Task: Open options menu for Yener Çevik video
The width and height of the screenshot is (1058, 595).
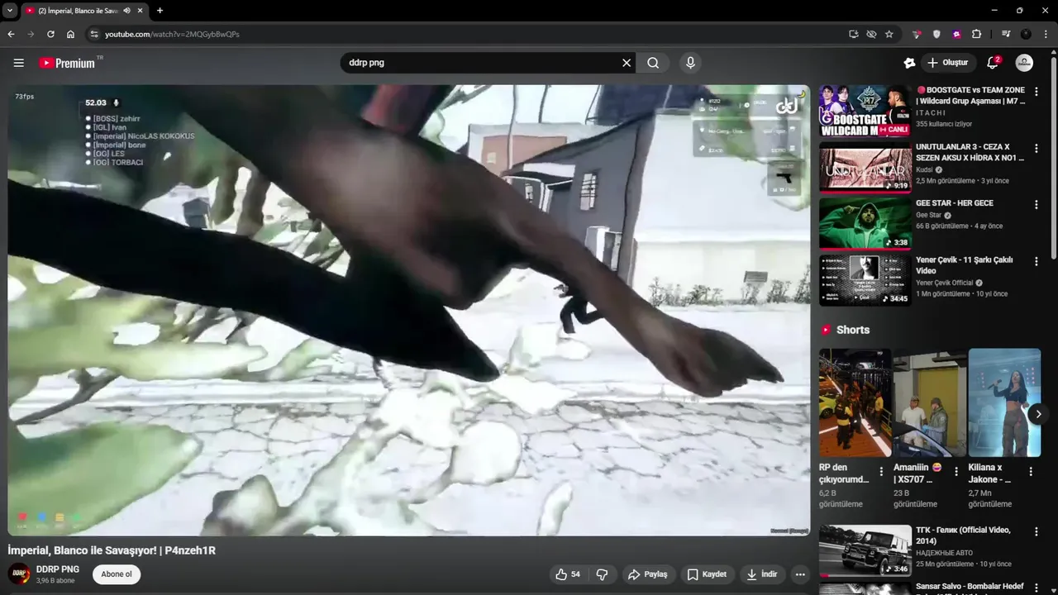Action: coord(1036,260)
